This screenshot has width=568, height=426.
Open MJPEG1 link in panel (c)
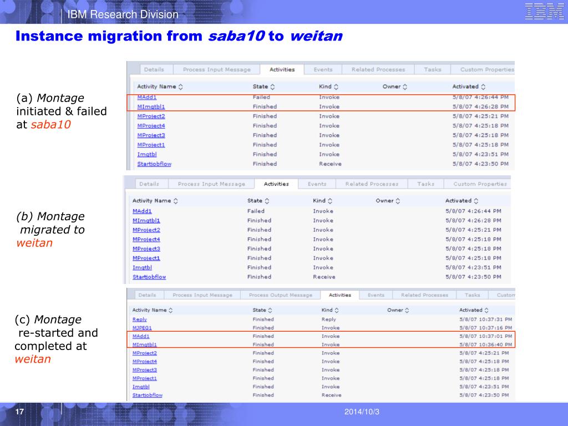(x=142, y=328)
